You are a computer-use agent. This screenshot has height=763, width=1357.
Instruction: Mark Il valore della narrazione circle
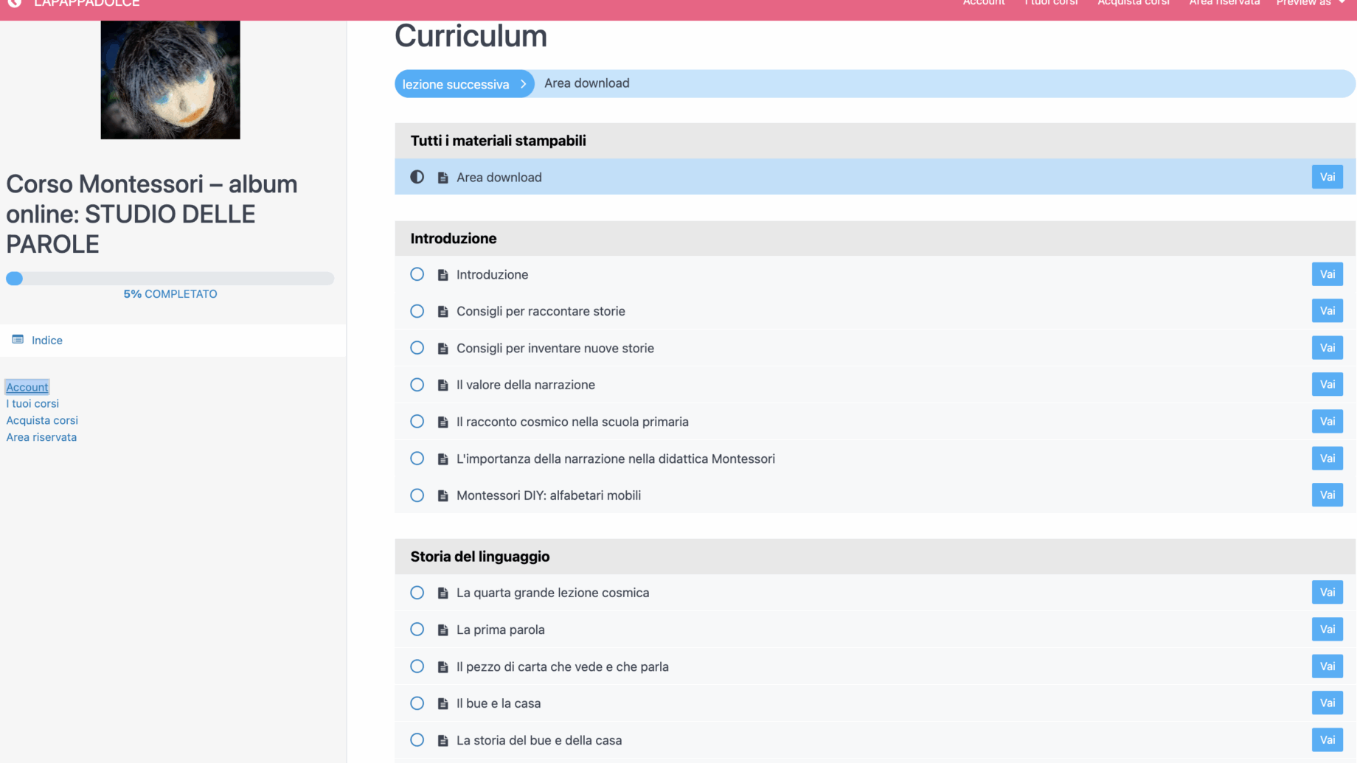click(x=417, y=385)
